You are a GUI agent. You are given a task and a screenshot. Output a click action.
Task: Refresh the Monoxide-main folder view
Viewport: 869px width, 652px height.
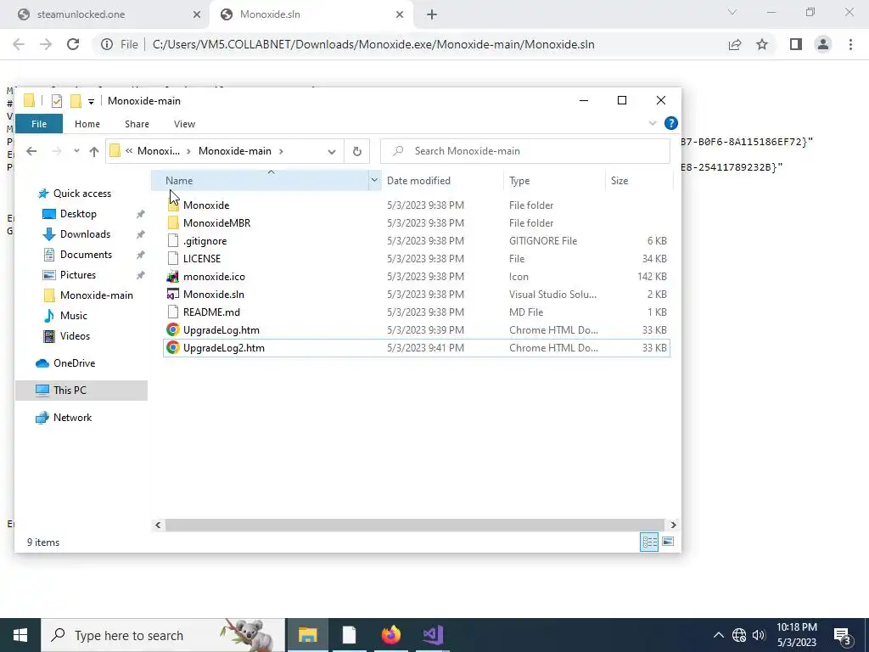coord(357,151)
